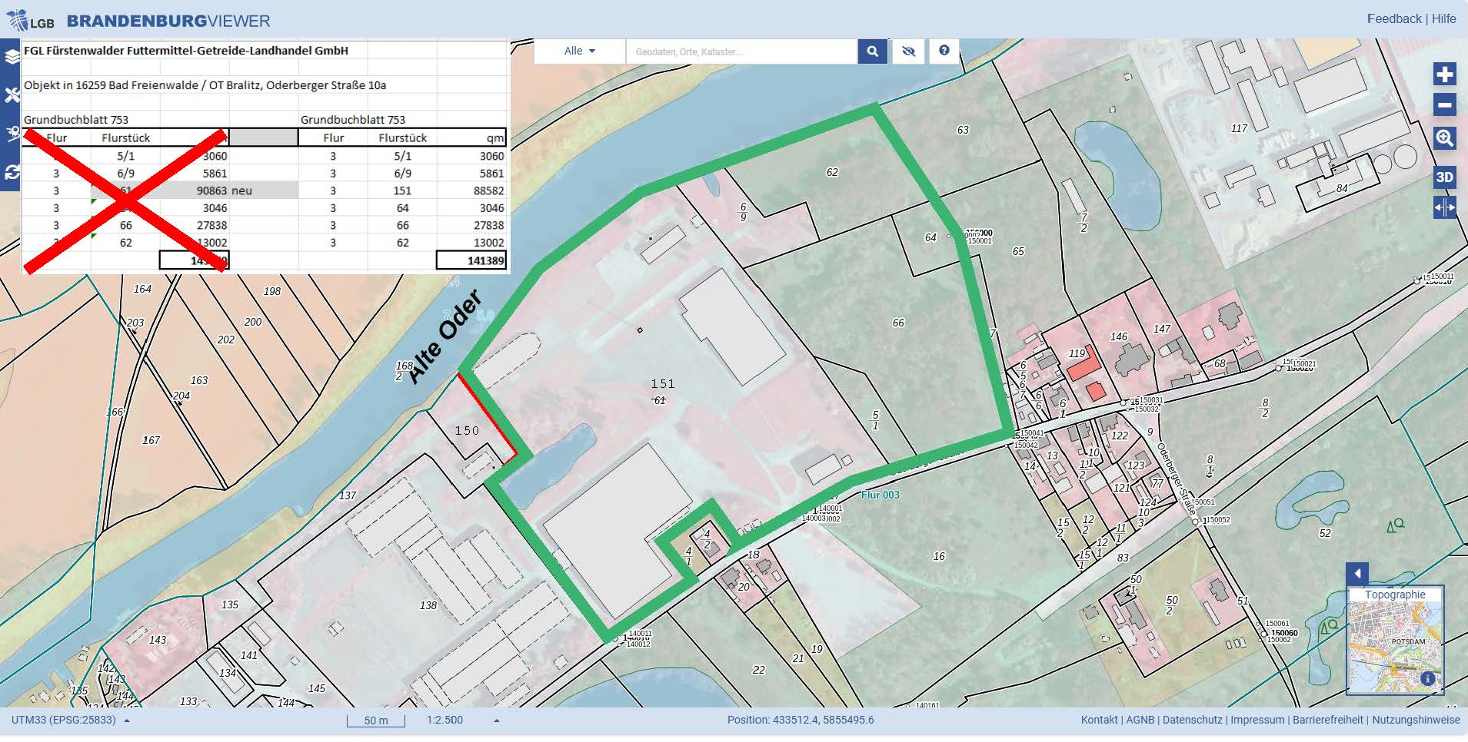
Task: Expand the UTM33 (EPSG:25833) coordinate system selector
Action: pyautogui.click(x=70, y=720)
